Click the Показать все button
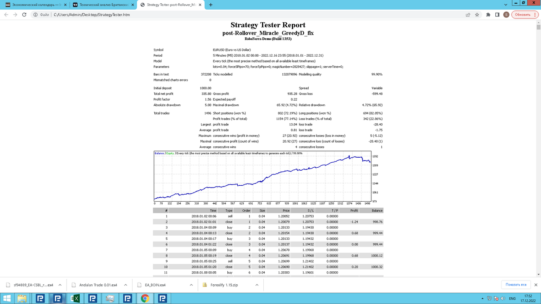 (x=516, y=285)
